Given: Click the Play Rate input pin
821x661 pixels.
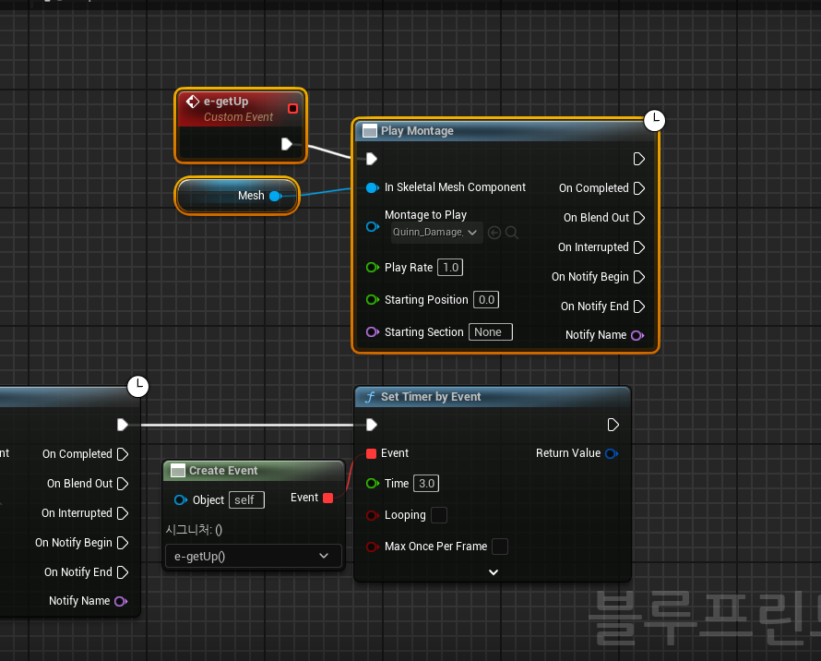Looking at the screenshot, I should click(373, 268).
